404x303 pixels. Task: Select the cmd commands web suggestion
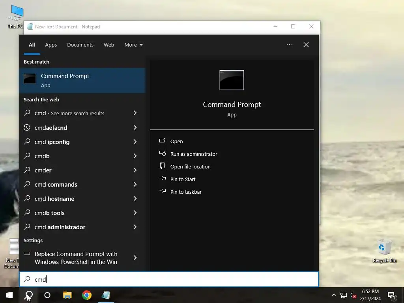pyautogui.click(x=82, y=184)
